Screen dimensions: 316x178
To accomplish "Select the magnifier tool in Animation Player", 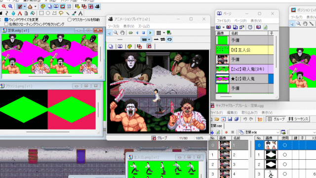I will coord(116,33).
